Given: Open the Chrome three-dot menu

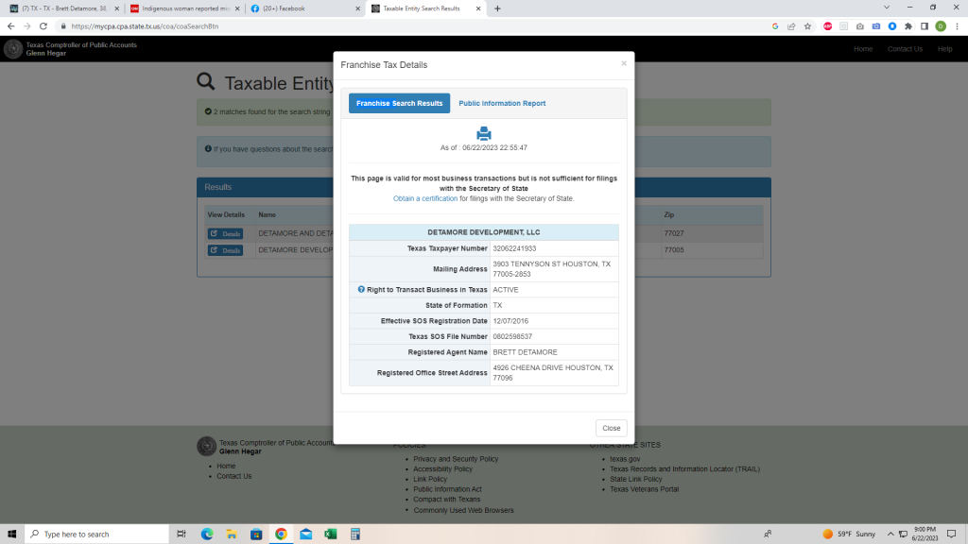Looking at the screenshot, I should (x=956, y=26).
